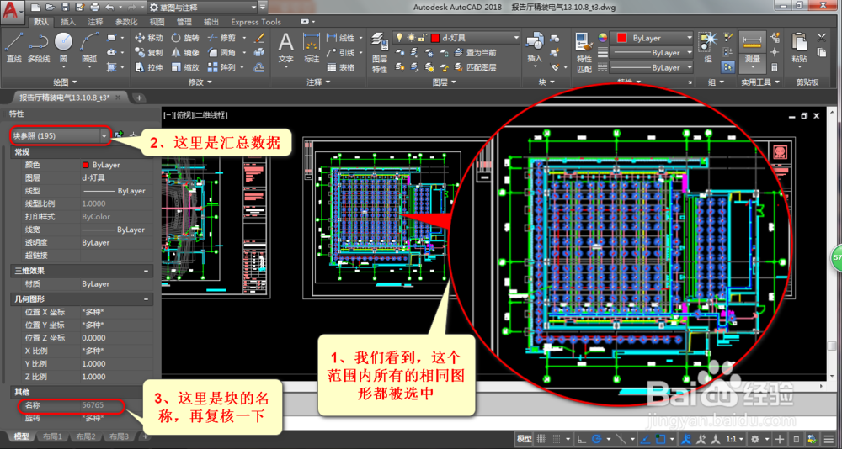The height and width of the screenshot is (449, 842).
Task: Click the 圆角 (Fillet) tool
Action: [221, 53]
